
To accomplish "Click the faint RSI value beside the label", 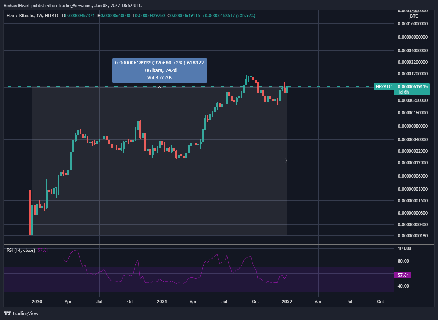I will [x=43, y=250].
